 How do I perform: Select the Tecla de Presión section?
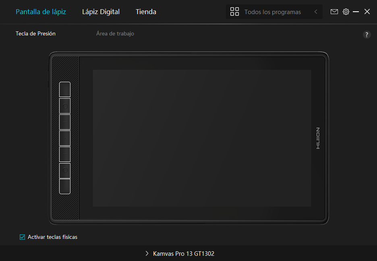(x=35, y=34)
